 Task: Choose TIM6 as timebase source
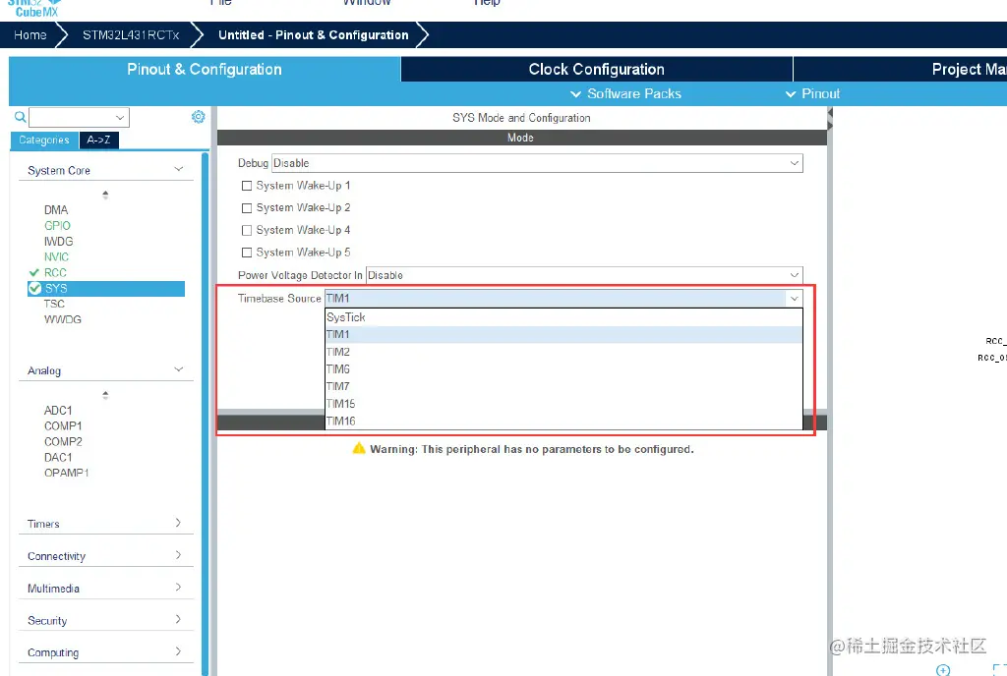coord(563,369)
